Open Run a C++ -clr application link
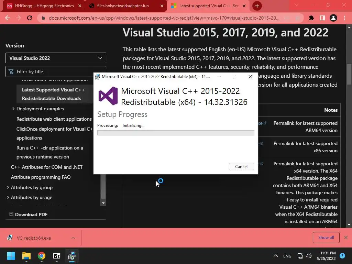352x264 pixels. [x=50, y=152]
